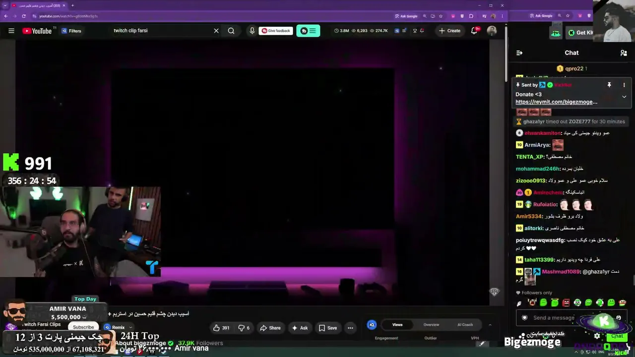Screen dimensions: 635x357
Task: Click username Rufolatio in chat
Action: 545,204
